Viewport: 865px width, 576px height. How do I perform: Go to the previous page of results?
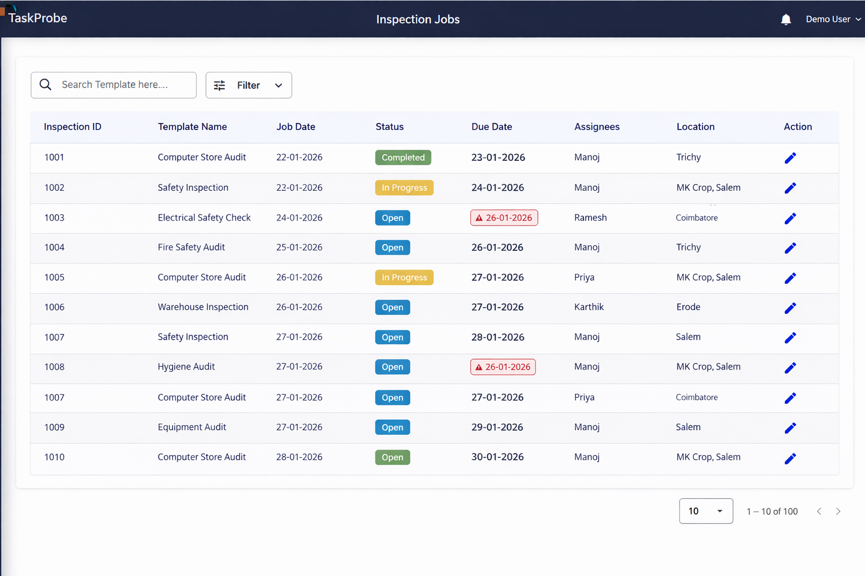[x=819, y=511]
